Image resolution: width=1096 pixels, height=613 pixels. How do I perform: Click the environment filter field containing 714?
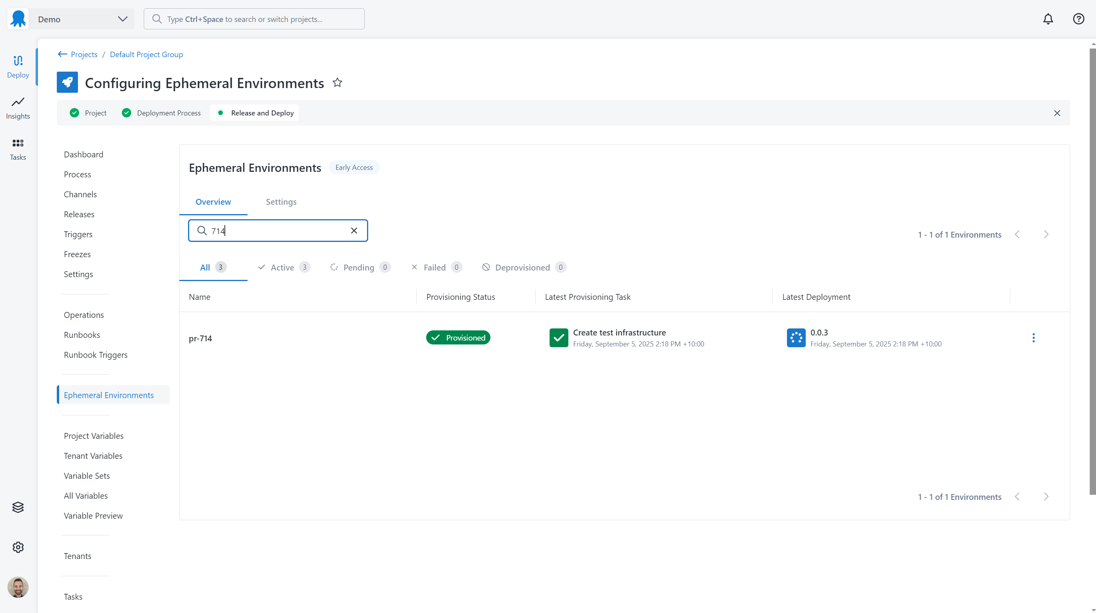[x=278, y=231]
